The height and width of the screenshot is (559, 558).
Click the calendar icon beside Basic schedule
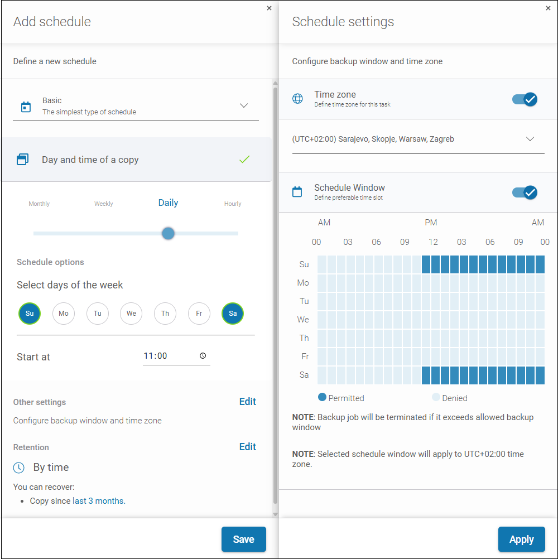[26, 107]
